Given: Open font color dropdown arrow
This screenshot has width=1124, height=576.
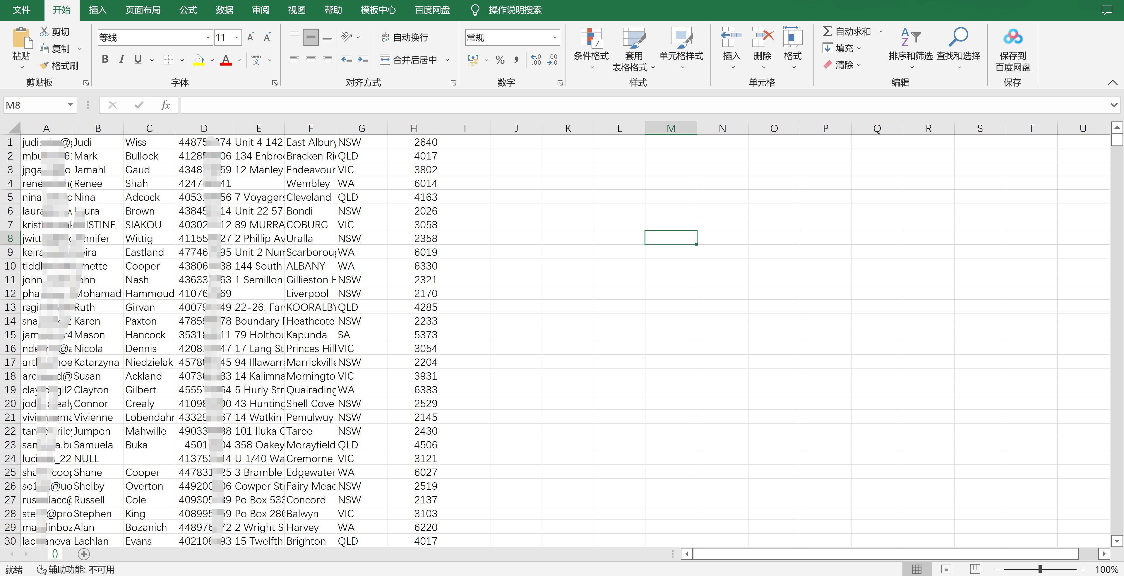Looking at the screenshot, I should (x=239, y=60).
